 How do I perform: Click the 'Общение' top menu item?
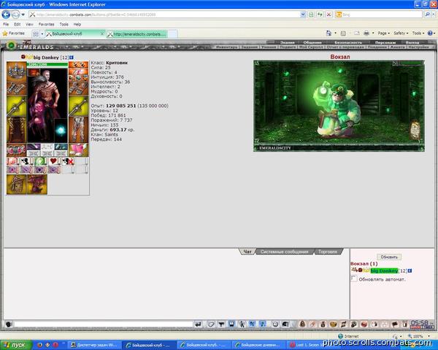coord(312,42)
